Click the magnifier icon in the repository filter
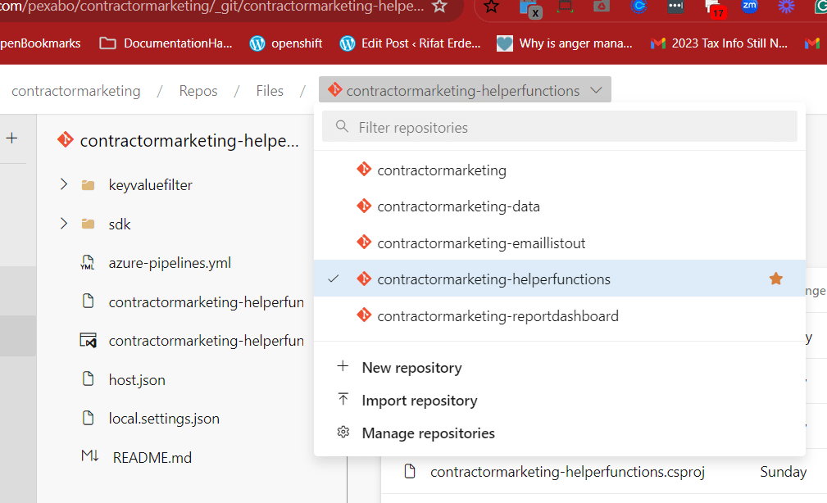This screenshot has height=503, width=827. click(x=342, y=126)
